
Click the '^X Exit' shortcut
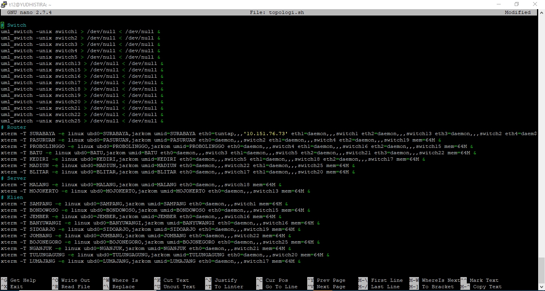pyautogui.click(x=12, y=287)
